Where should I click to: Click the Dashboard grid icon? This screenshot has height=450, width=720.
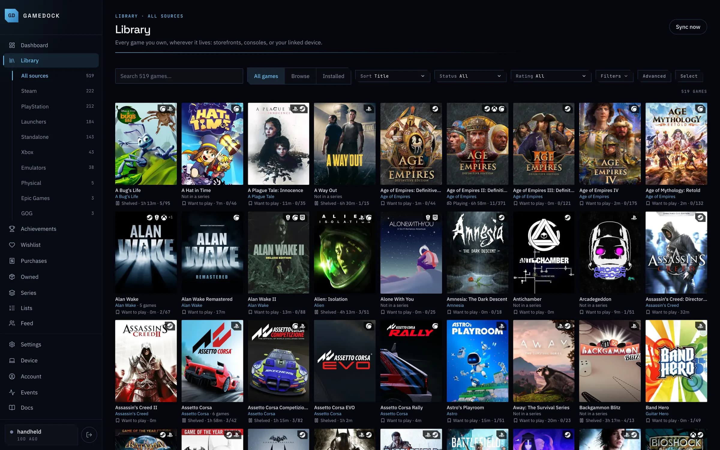(x=12, y=45)
